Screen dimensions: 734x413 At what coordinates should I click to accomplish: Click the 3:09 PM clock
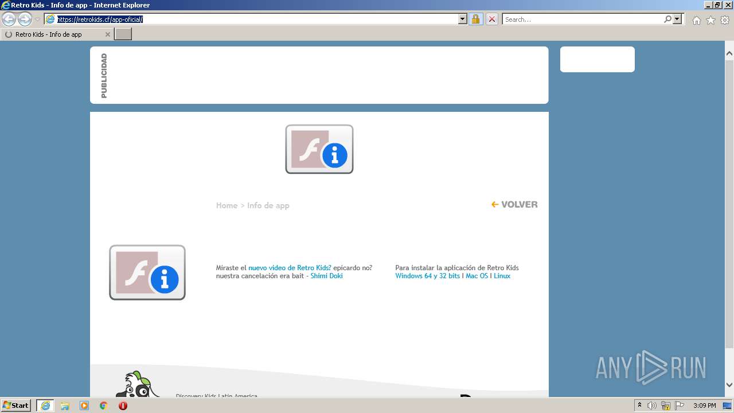704,406
